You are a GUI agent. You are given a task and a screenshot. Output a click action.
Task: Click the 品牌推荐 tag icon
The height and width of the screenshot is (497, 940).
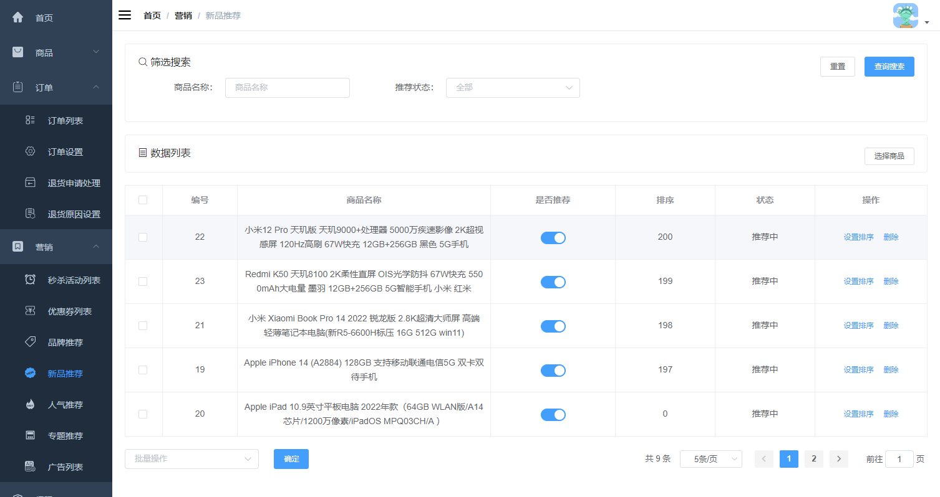[x=30, y=342]
